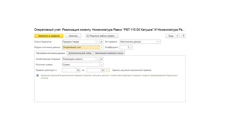Screen dimensions: 229x129
Task: Click the 'Источник суммы' field 'Сумма'
Action: coord(81,64)
